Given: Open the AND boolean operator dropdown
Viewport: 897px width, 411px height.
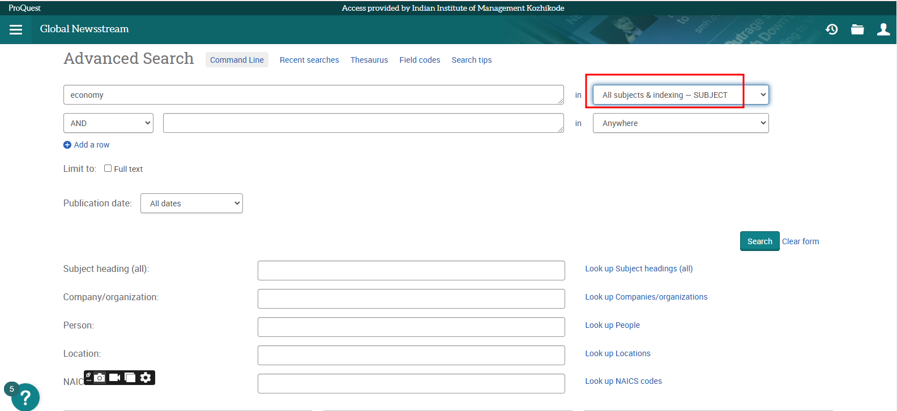Looking at the screenshot, I should (x=108, y=123).
